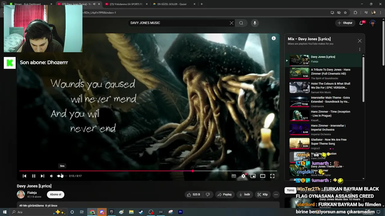Screen dimensions: 385x216
Task: Open YouTube account avatar menu
Action: point(373,23)
